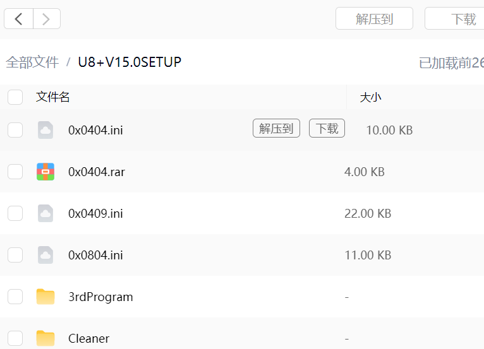
Task: Click the 0x0404.ini cloud file icon
Action: pyautogui.click(x=45, y=130)
